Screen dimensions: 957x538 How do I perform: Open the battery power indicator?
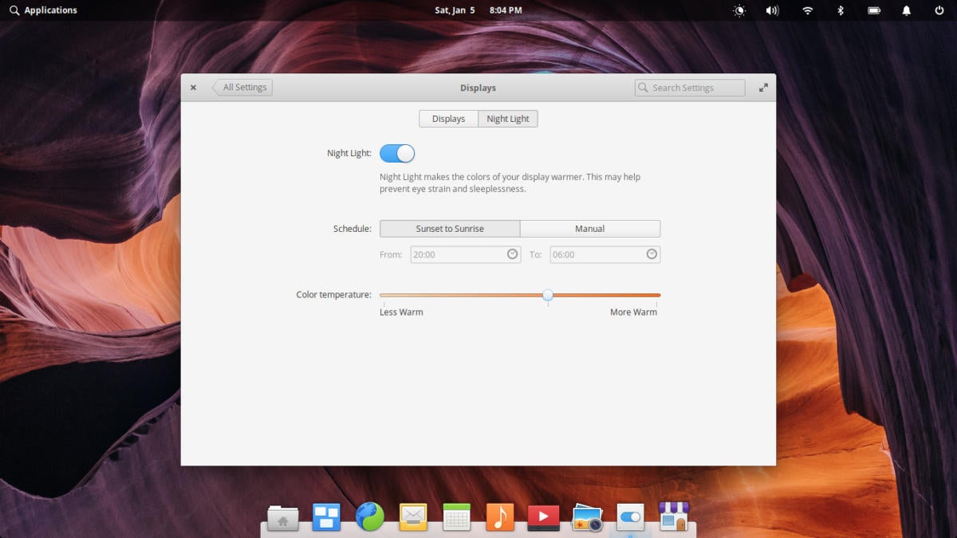(x=874, y=10)
